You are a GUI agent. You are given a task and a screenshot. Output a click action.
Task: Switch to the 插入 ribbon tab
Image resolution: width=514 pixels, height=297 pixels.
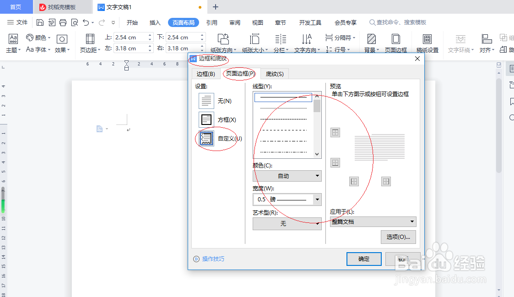click(x=155, y=22)
